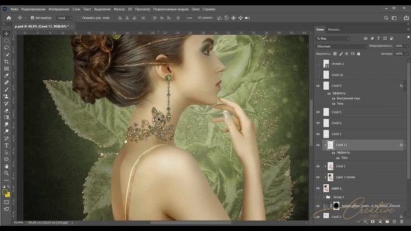Click the Layer 1 thumbnail
The image size is (411, 231).
[326, 188]
